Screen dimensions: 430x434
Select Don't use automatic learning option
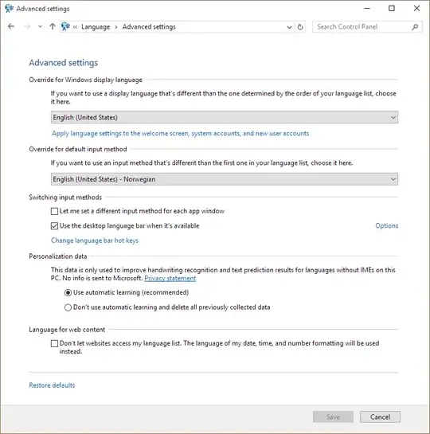point(68,307)
